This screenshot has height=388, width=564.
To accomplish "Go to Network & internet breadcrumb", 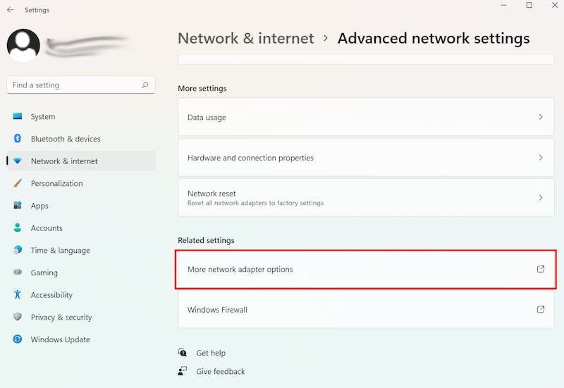I will tap(245, 38).
